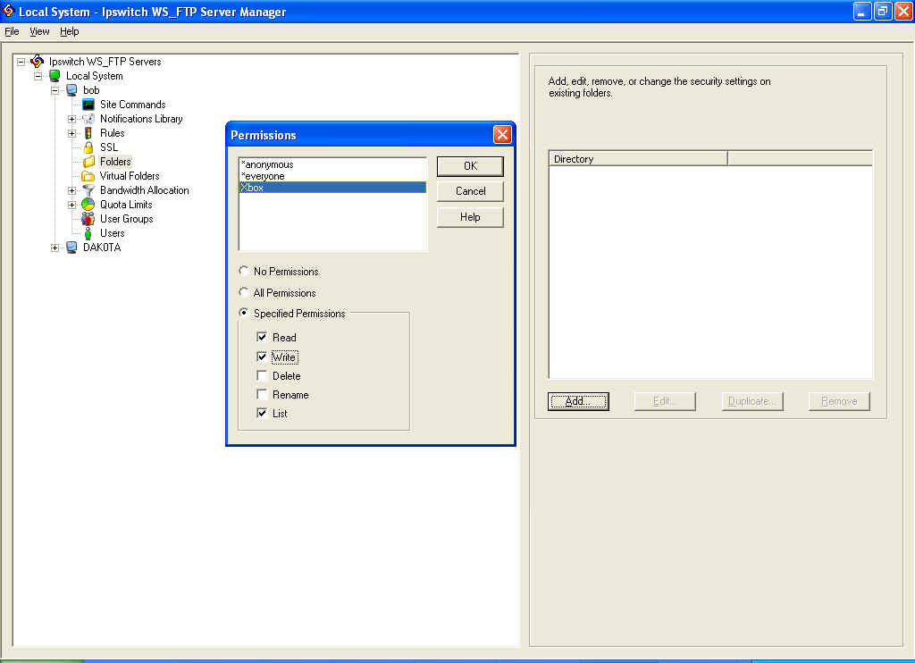The height and width of the screenshot is (663, 915).
Task: Click the SSL padlock icon
Action: point(88,147)
